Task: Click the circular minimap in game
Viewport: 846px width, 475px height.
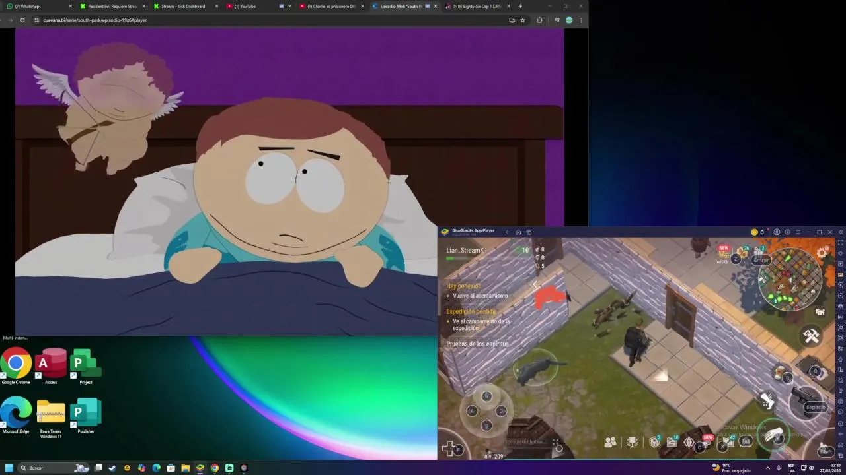Action: [x=790, y=280]
